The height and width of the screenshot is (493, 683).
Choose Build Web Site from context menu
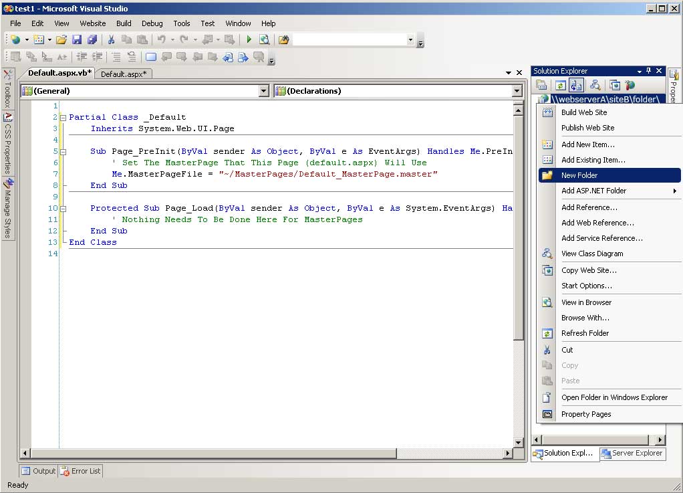[609, 112]
